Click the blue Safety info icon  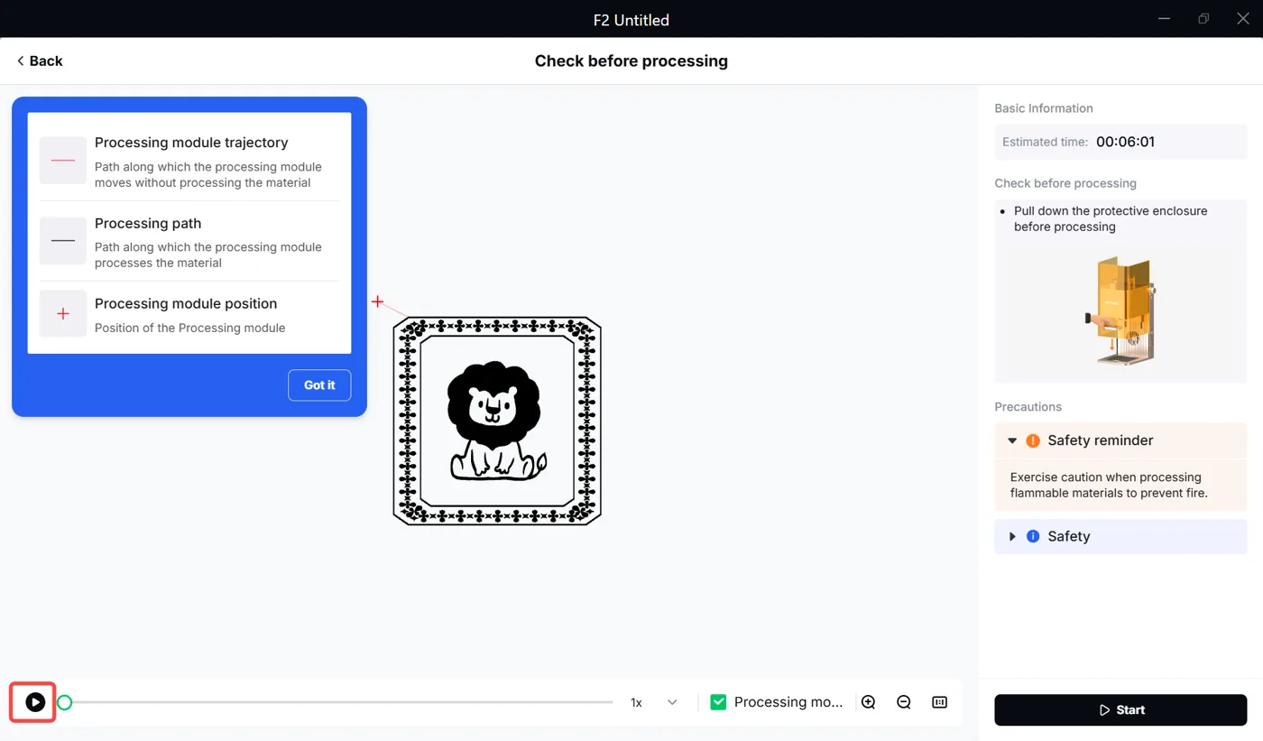pos(1033,536)
